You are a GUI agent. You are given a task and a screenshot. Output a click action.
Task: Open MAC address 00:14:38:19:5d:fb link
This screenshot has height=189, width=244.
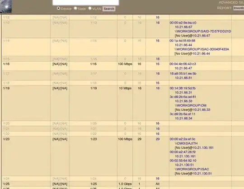[183, 88]
